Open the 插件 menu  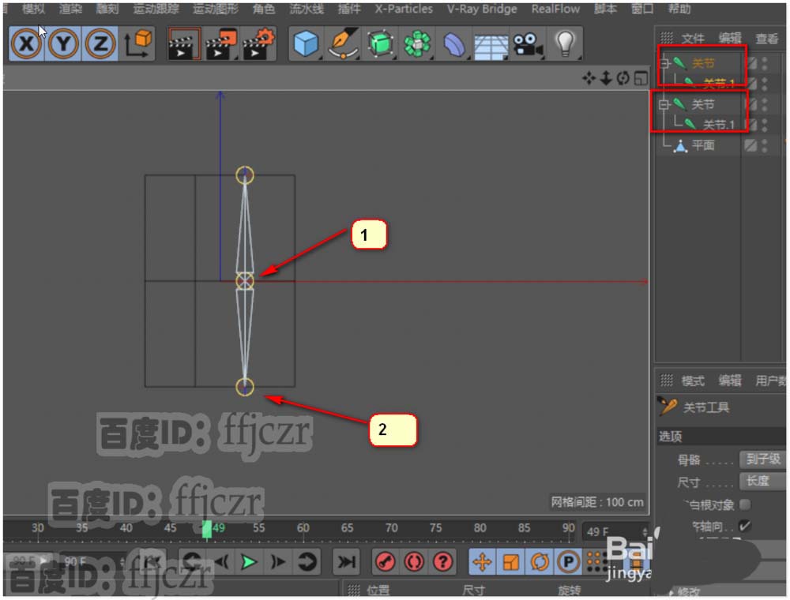tap(349, 9)
